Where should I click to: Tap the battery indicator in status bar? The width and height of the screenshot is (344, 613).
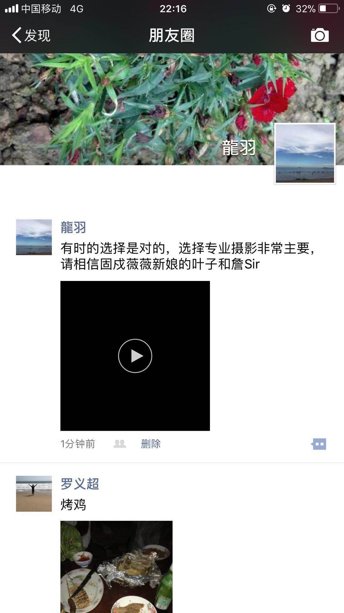329,9
